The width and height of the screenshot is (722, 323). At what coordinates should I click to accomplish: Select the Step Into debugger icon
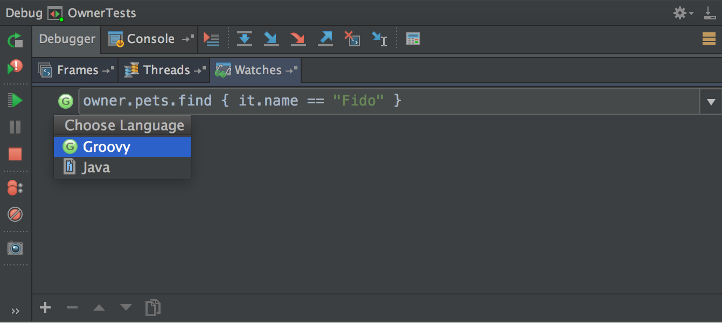point(271,39)
